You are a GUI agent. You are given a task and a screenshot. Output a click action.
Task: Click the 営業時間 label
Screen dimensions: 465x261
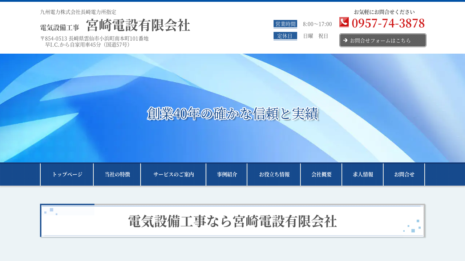tap(285, 24)
